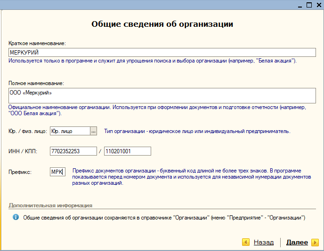
Task: Click the Юр. / физ. лицо label
Action: (x=28, y=131)
